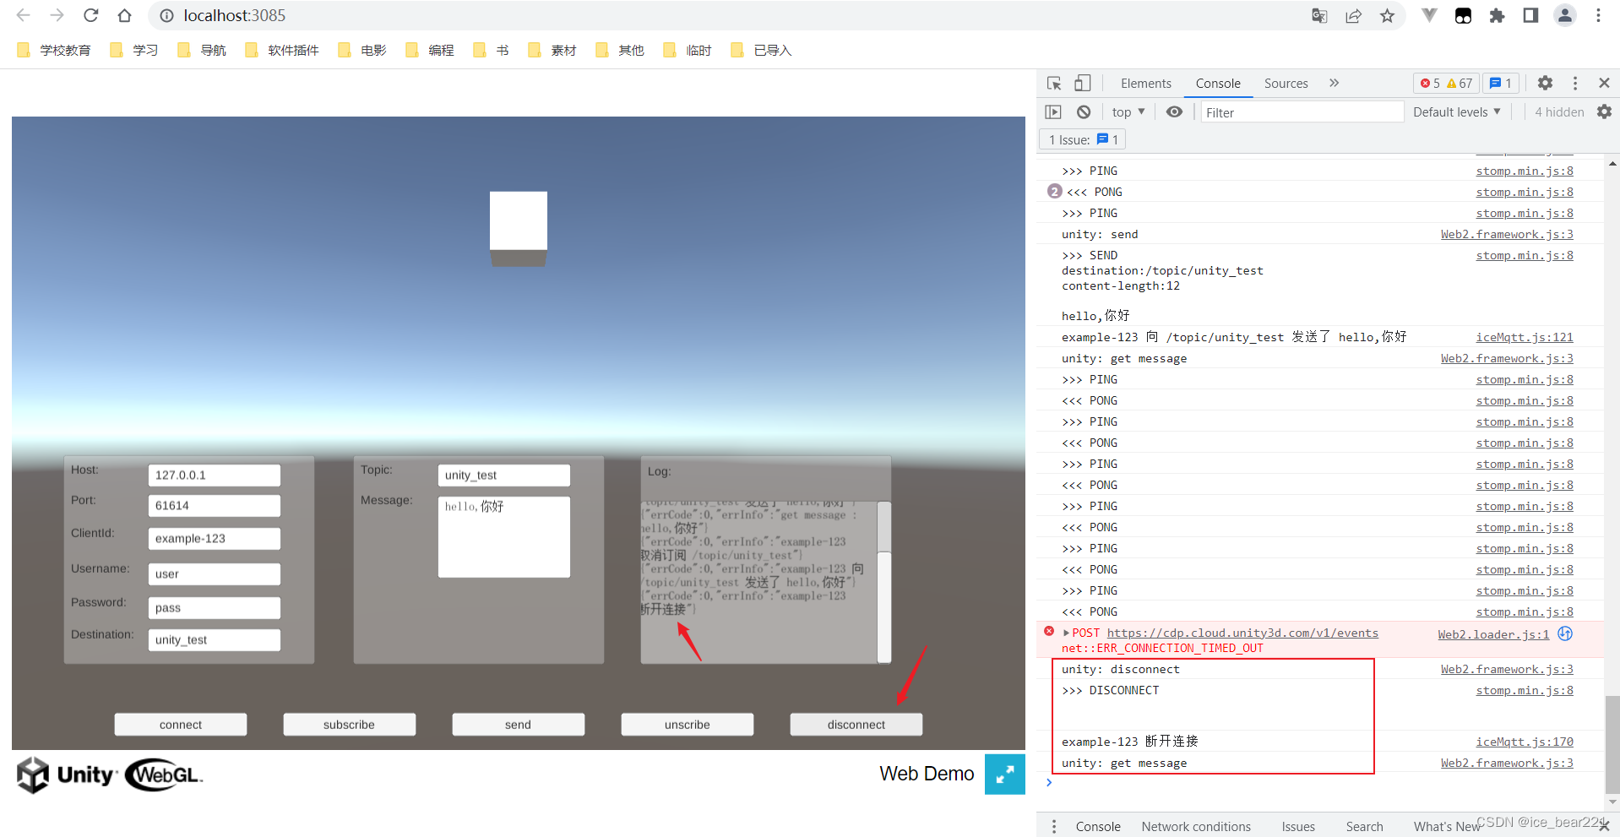Open the Network conditions drawer tab
This screenshot has width=1620, height=837.
(1195, 825)
